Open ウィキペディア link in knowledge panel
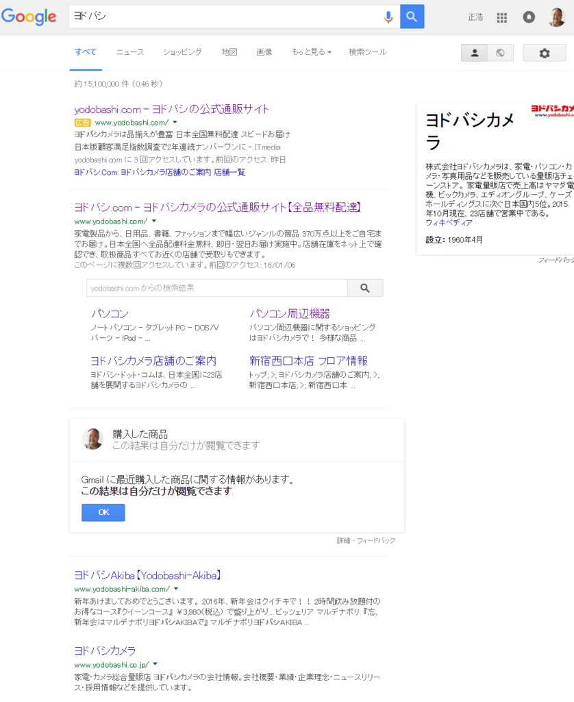This screenshot has width=574, height=702. tap(449, 223)
